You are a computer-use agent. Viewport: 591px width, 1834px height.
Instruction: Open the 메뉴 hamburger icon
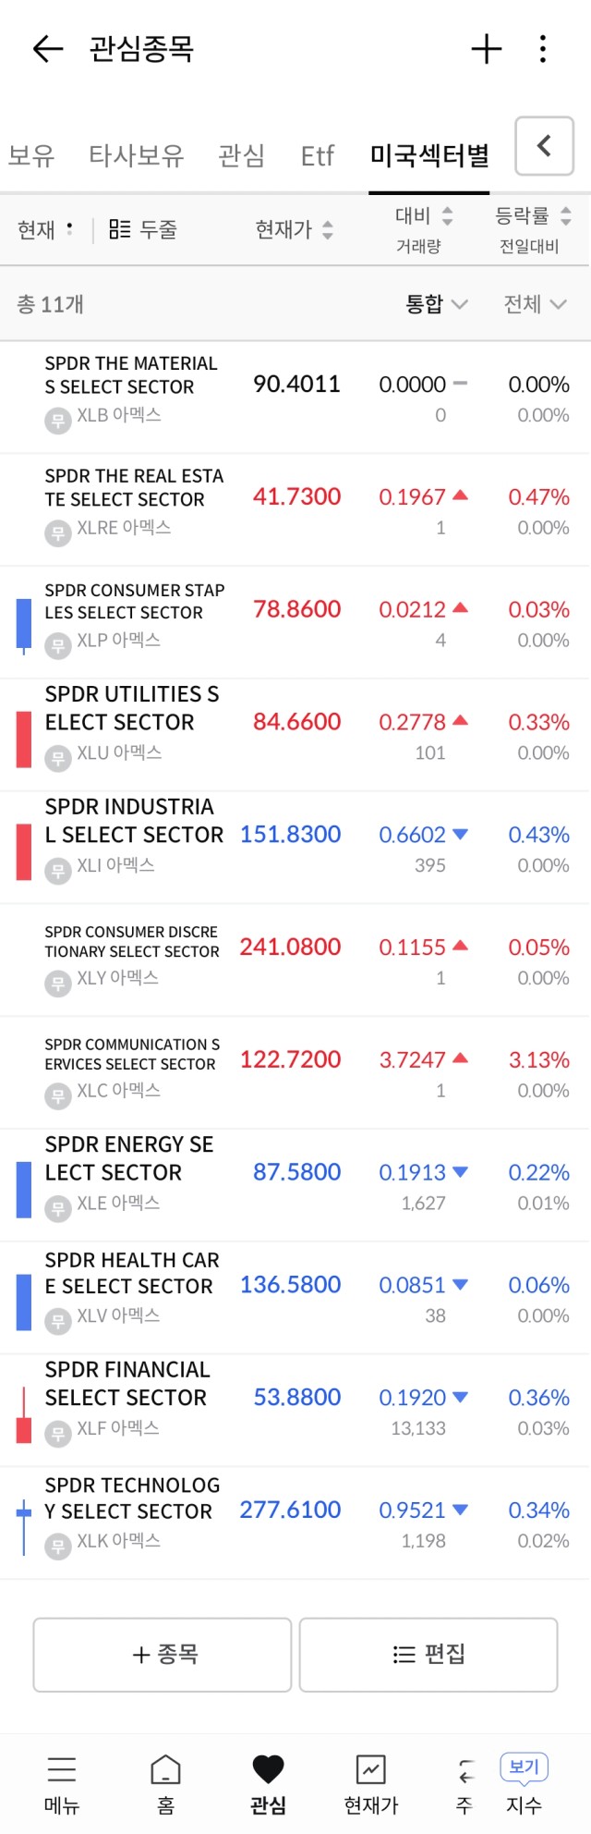coord(62,1769)
